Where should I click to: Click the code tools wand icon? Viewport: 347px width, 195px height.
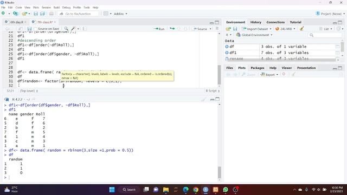[73, 29]
